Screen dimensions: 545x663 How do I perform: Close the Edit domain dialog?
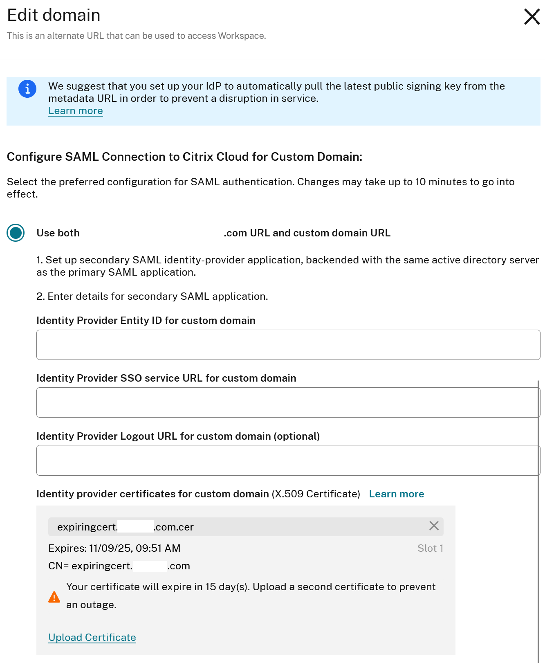click(532, 17)
